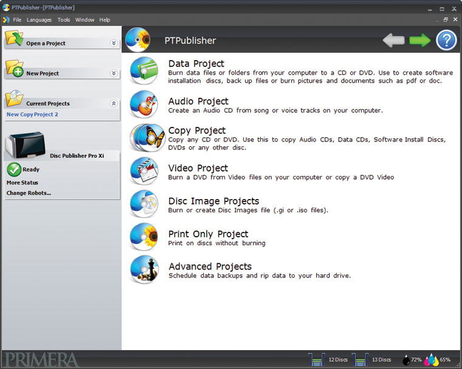Select the Video Project heading
This screenshot has height=369, width=462.
198,168
